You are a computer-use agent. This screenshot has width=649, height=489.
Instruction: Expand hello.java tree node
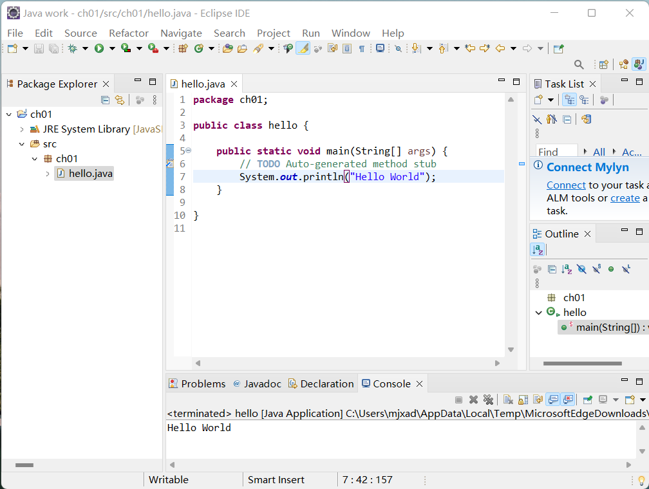coord(48,174)
